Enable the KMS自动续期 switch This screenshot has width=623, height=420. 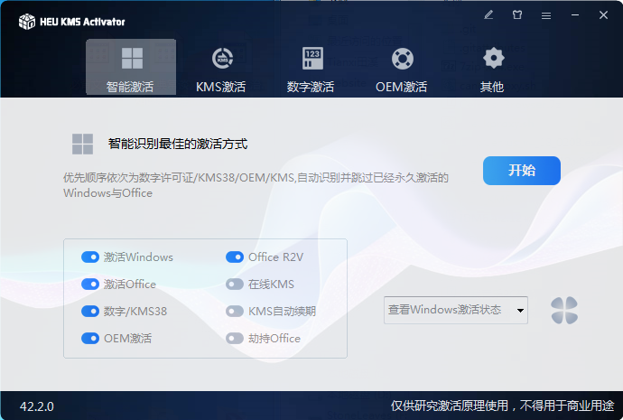coord(235,311)
